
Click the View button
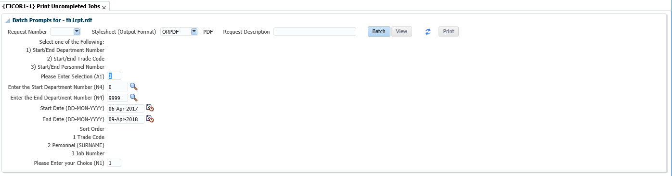point(401,32)
